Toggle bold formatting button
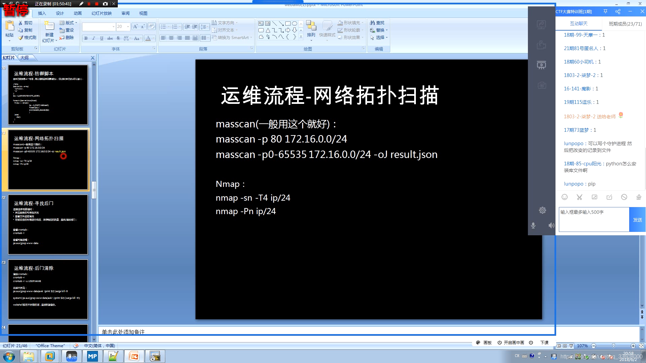Image resolution: width=646 pixels, height=363 pixels. (x=86, y=38)
